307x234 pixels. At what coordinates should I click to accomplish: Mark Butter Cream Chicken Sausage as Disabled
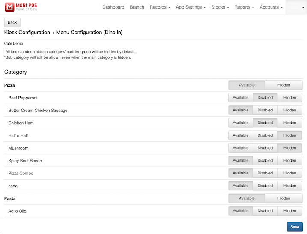click(265, 110)
